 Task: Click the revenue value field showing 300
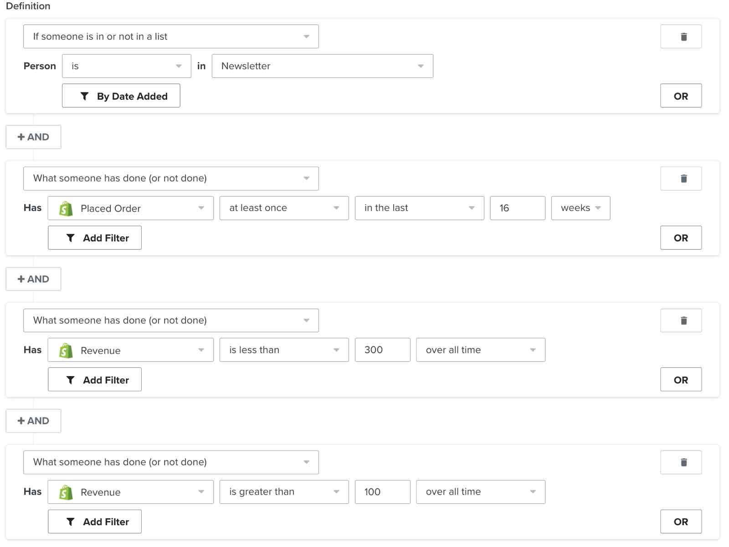pyautogui.click(x=382, y=350)
